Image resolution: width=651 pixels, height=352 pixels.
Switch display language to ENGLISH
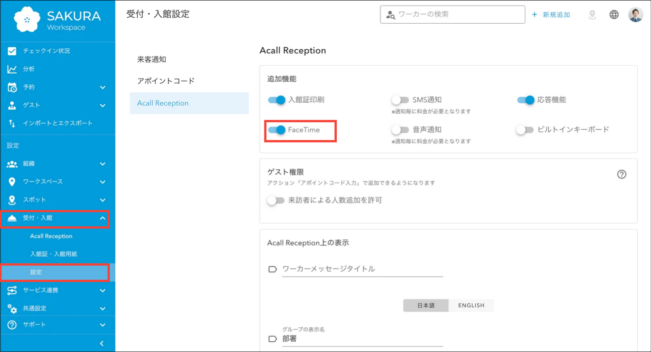[471, 305]
